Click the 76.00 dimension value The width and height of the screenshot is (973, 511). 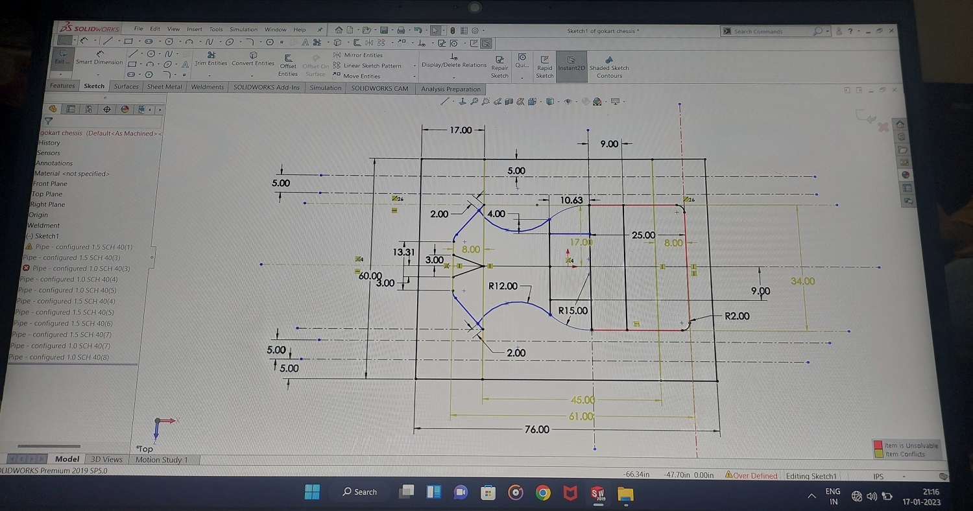536,429
